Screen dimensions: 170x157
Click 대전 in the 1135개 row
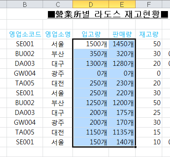[58, 132]
